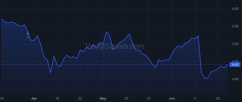
Task: Select the 6.00 price axis label
Action: [235, 9]
